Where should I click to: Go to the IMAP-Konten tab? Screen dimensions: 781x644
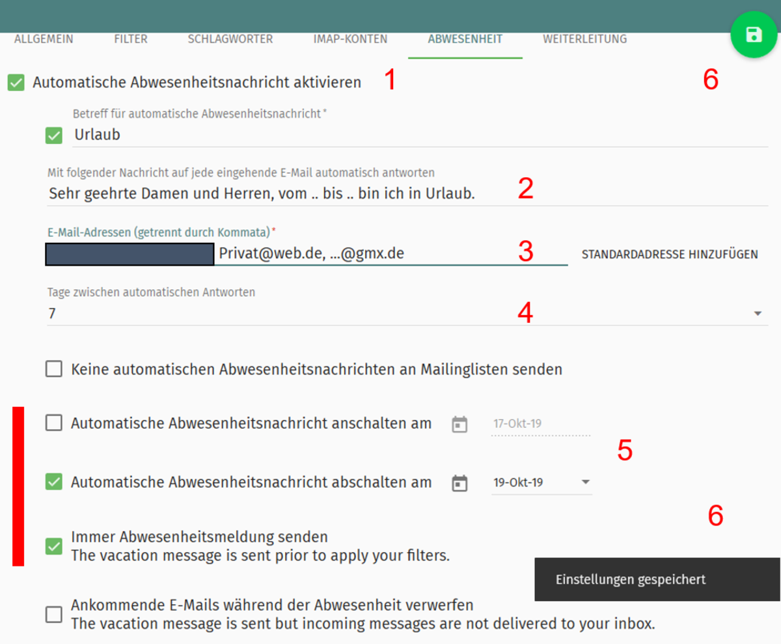tap(350, 39)
